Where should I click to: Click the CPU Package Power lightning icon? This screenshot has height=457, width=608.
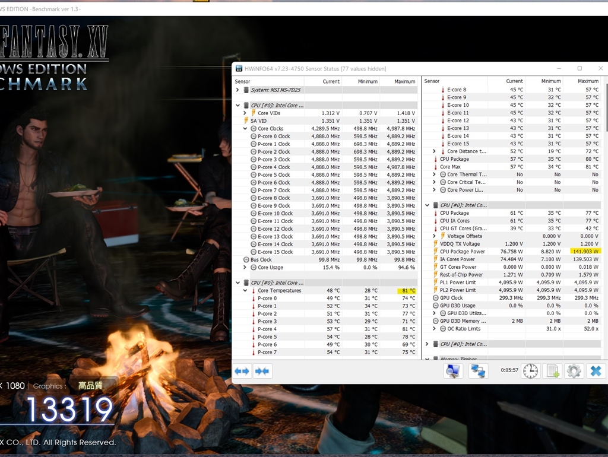(435, 251)
